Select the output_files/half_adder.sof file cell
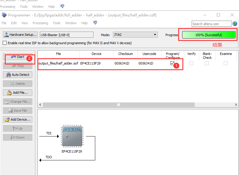This screenshot has height=175, width=239. (x=58, y=63)
